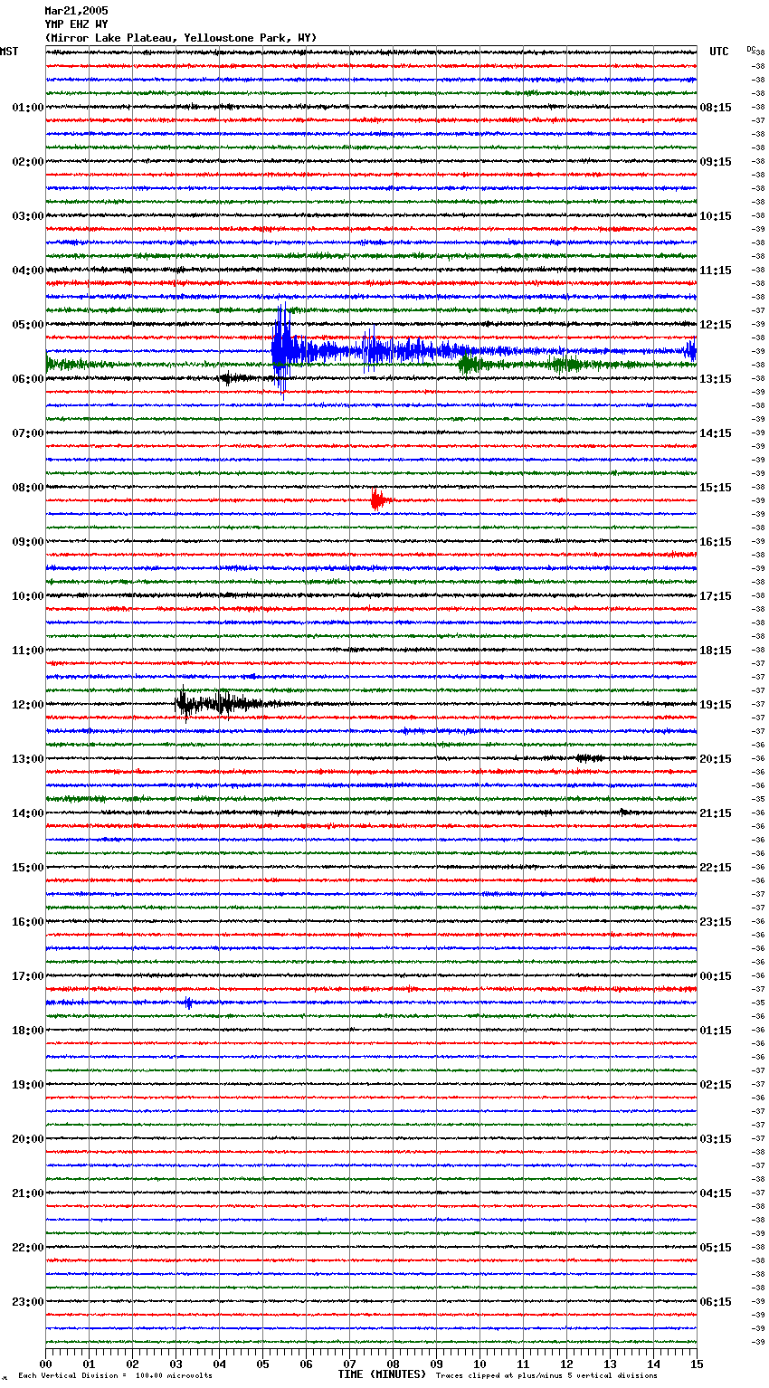Click the 06:15 UTC time label
The image size is (769, 1388).
[x=716, y=1302]
